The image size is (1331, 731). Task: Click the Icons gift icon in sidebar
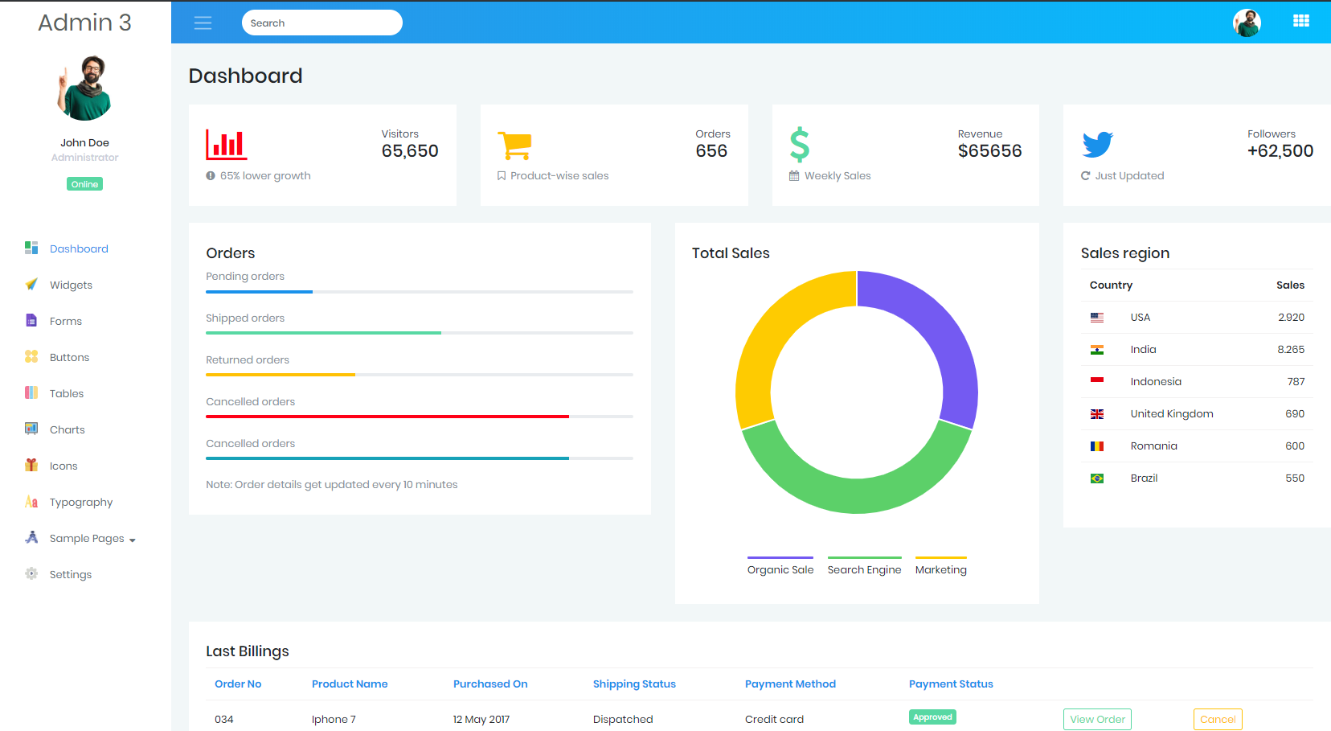(x=31, y=466)
